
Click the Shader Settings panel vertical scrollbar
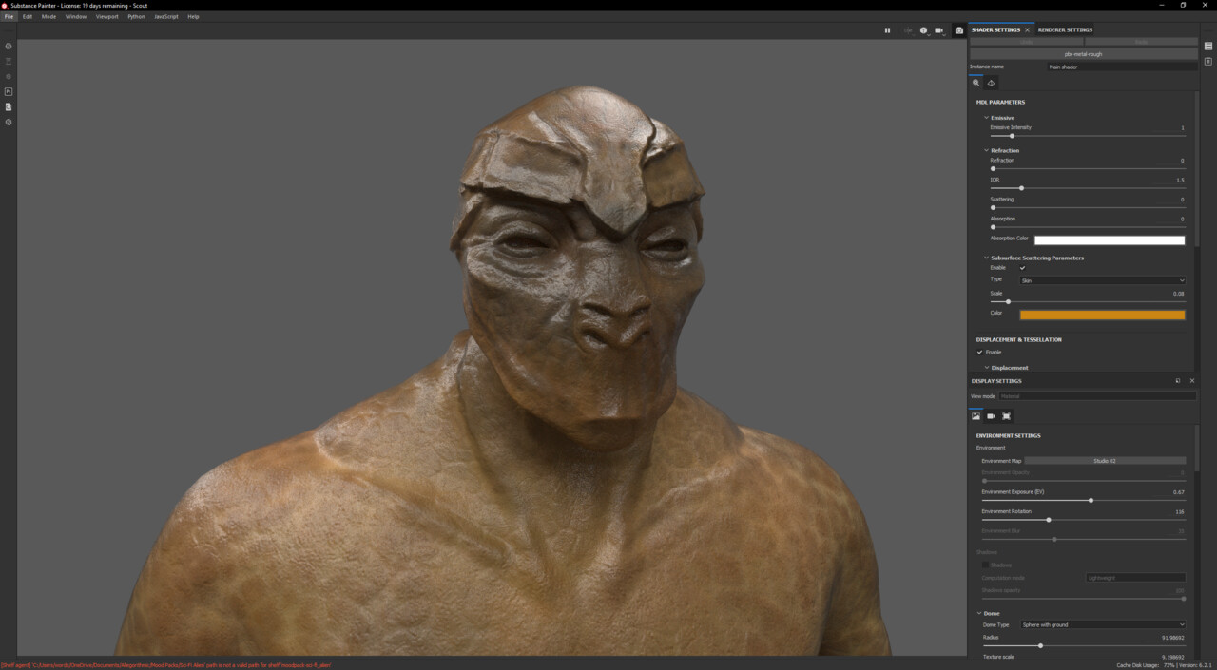(1197, 171)
